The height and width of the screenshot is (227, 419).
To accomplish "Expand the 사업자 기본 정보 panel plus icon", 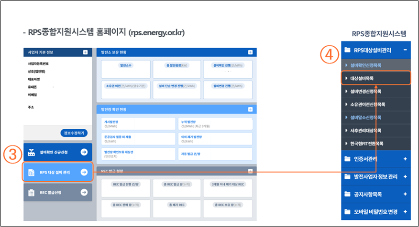I will tap(85, 52).
